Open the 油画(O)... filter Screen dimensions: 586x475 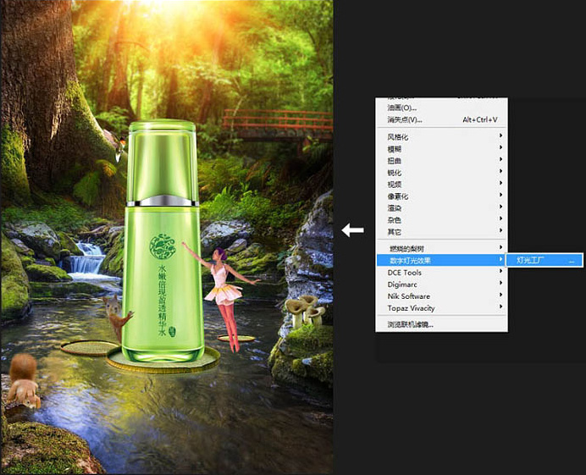[402, 108]
